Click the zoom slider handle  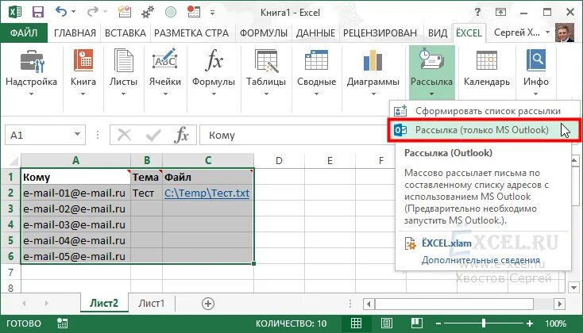coord(484,323)
